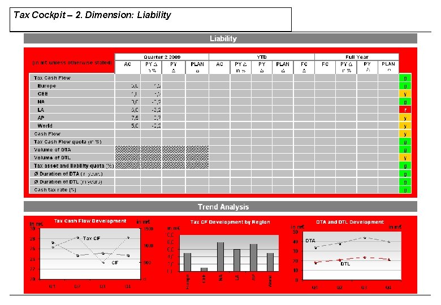The image size is (441, 305).
Task: Click the Duration of DTL row label
Action: [68, 182]
